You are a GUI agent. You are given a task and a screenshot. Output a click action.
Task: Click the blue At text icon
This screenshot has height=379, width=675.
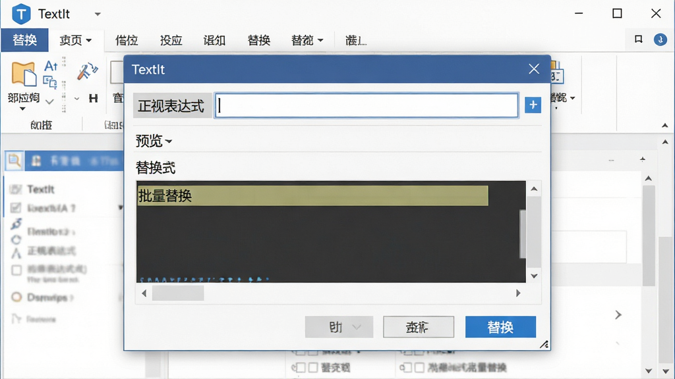click(x=51, y=66)
